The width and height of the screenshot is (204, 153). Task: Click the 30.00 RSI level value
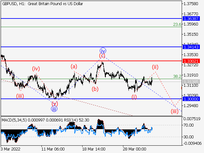(x=188, y=137)
